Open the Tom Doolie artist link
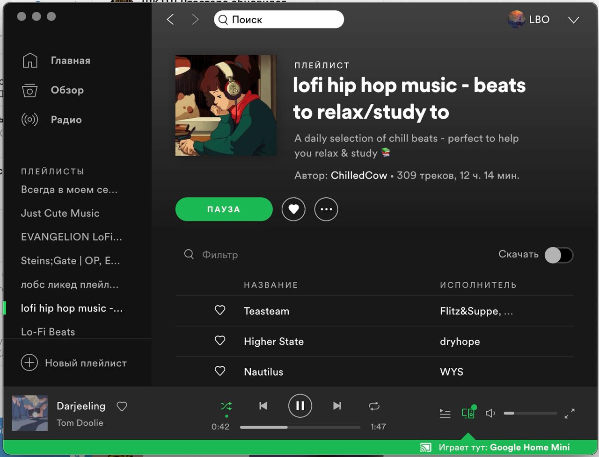The height and width of the screenshot is (457, 599). (x=80, y=423)
